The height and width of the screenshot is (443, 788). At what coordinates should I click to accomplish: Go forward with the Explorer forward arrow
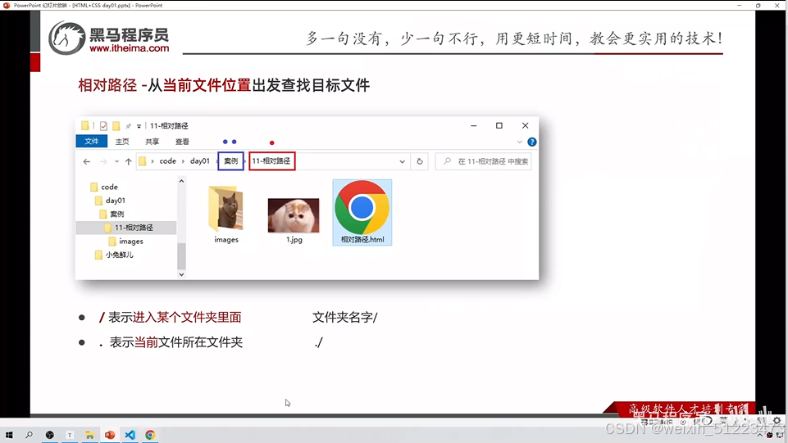click(103, 161)
